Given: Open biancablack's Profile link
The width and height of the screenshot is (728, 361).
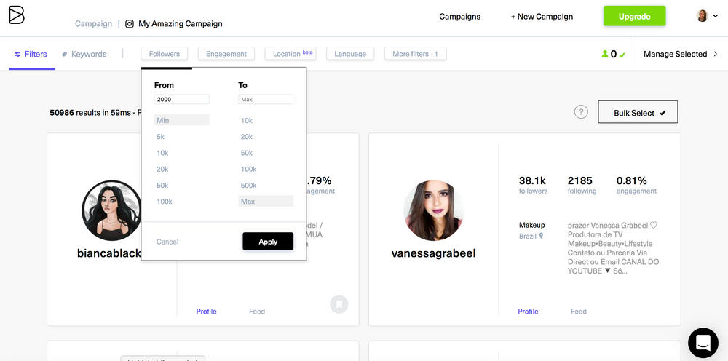Looking at the screenshot, I should pyautogui.click(x=206, y=312).
